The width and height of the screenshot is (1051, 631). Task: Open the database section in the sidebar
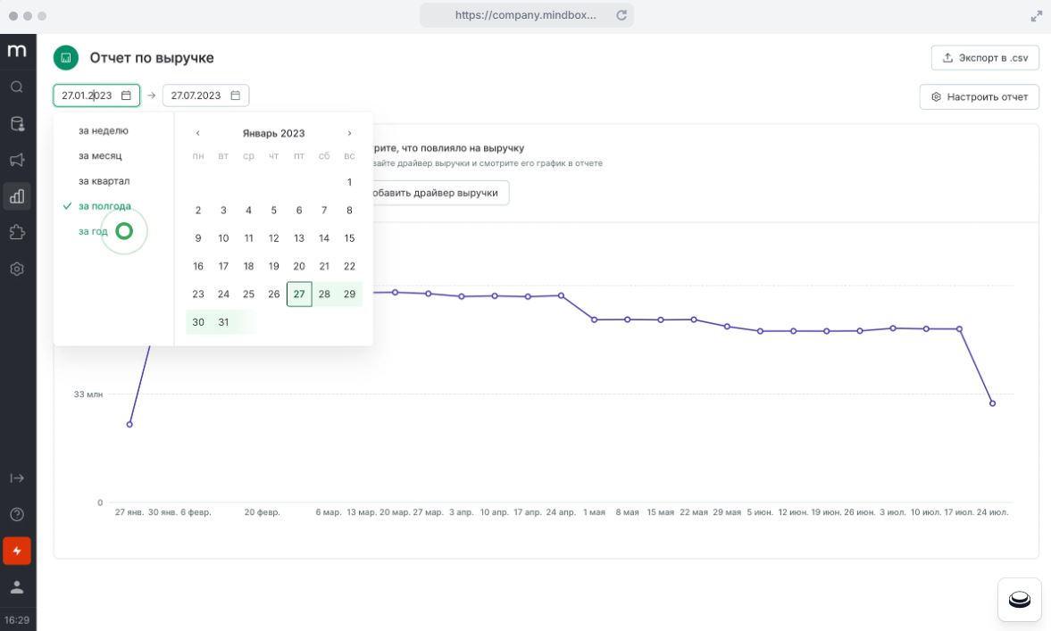pos(17,123)
